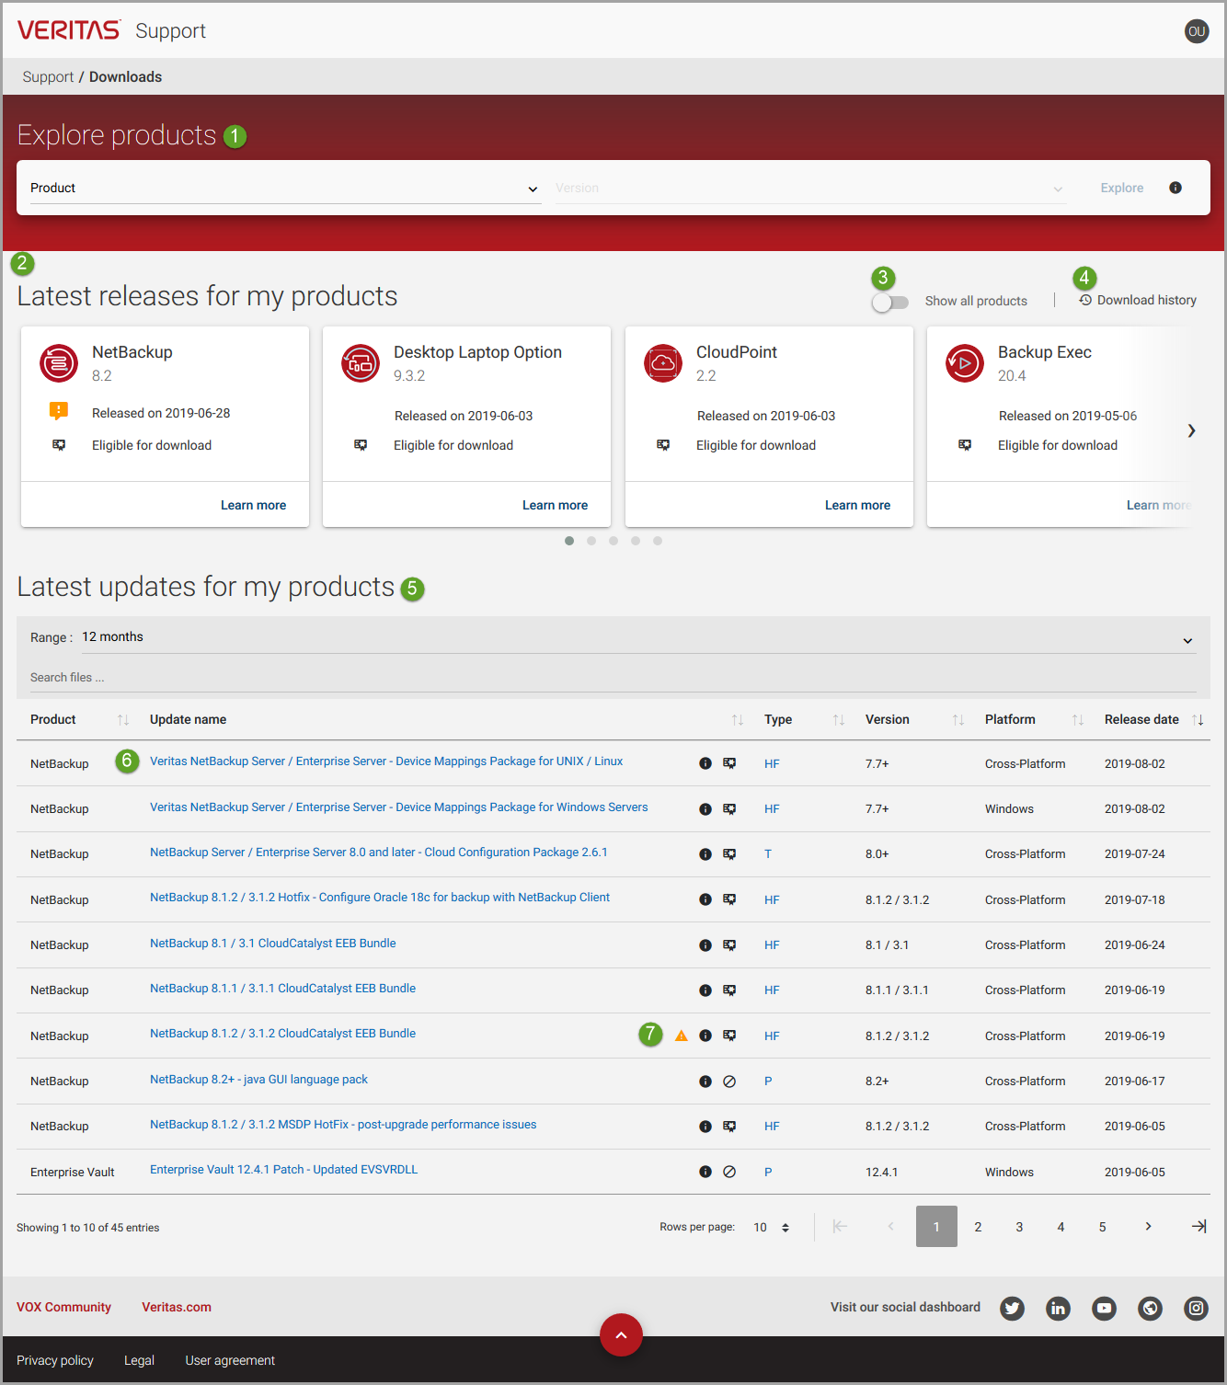1227x1385 pixels.
Task: Open the Version dropdown
Action: (x=810, y=189)
